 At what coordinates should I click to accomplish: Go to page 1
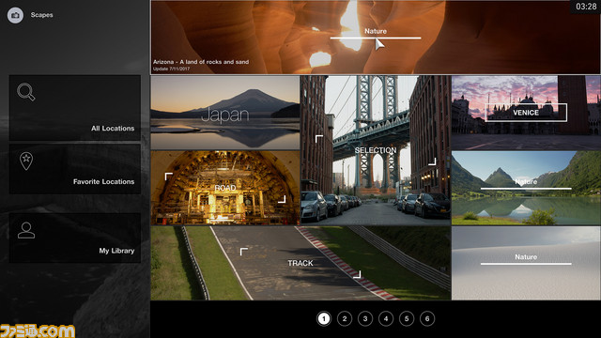[x=324, y=318]
